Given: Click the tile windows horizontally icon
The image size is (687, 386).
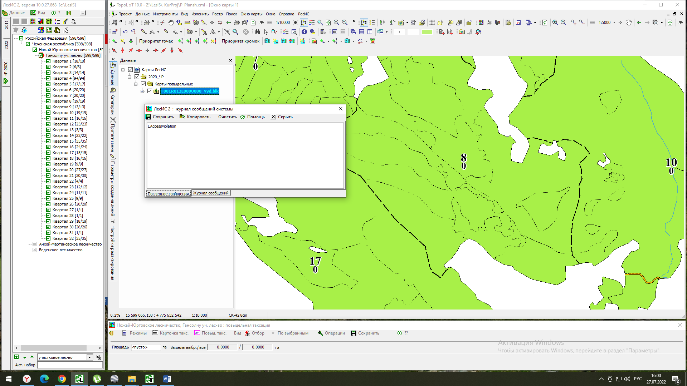Looking at the screenshot, I should [x=361, y=32].
